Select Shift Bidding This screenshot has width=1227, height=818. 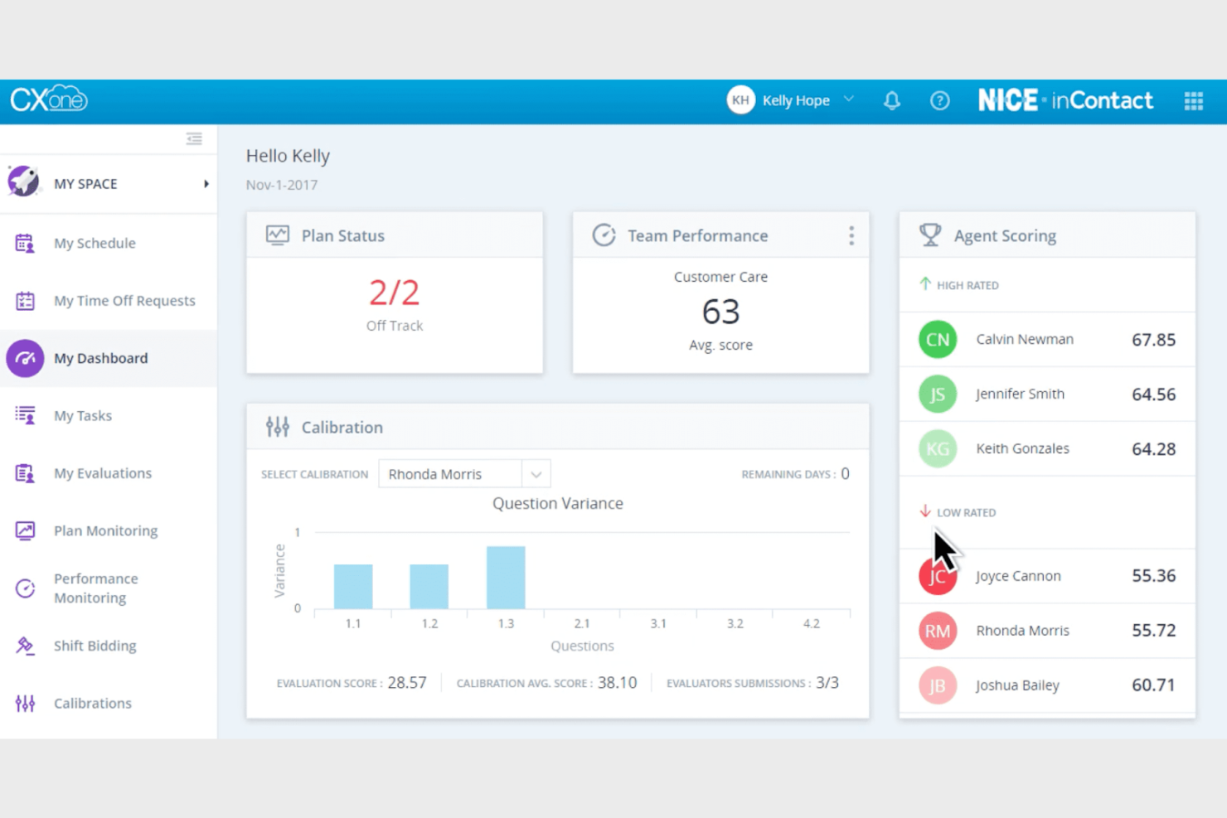click(x=95, y=646)
